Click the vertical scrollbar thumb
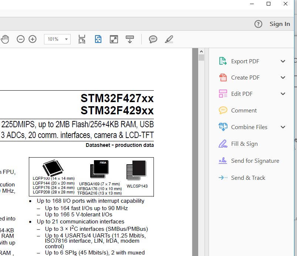297x256 pixels. [201, 57]
